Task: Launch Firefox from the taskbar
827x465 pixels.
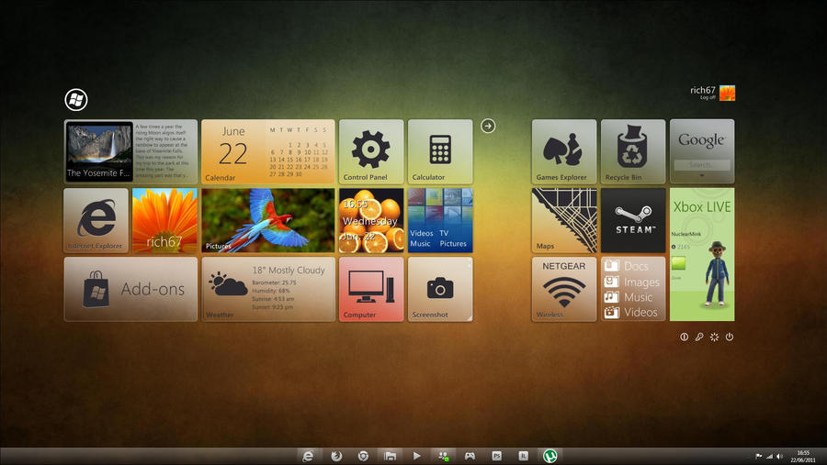Action: [336, 456]
